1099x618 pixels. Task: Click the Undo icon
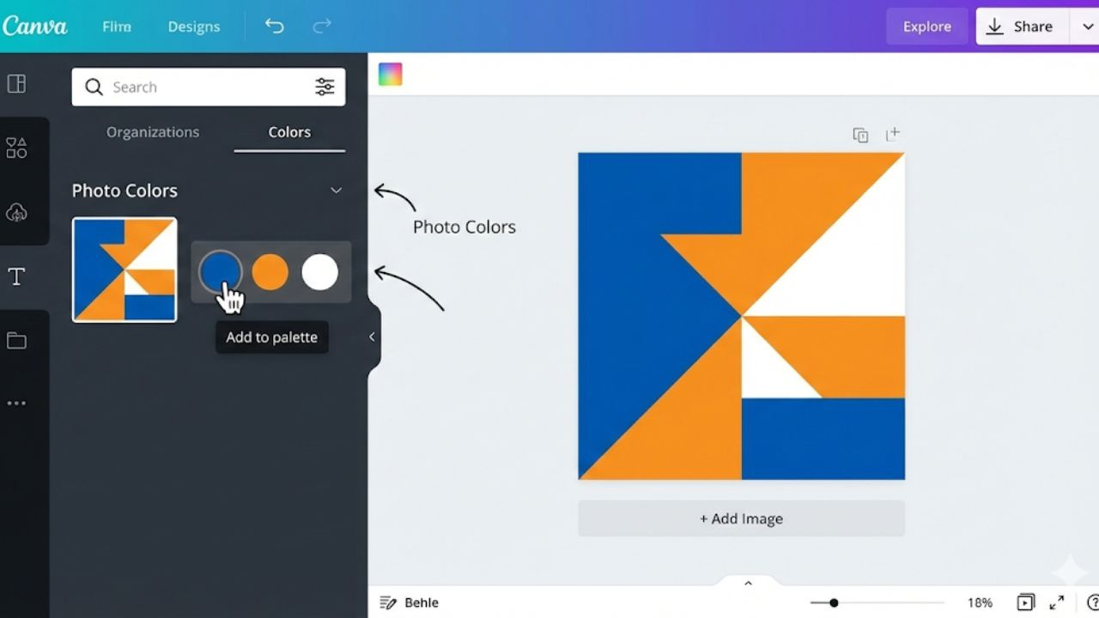[x=274, y=26]
